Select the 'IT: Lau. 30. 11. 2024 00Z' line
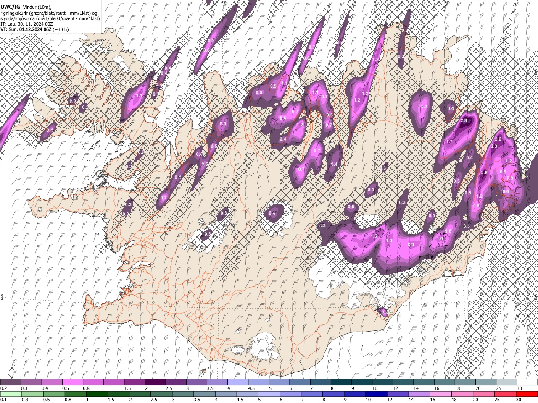Viewport: 538px width, 403px height. pos(26,24)
